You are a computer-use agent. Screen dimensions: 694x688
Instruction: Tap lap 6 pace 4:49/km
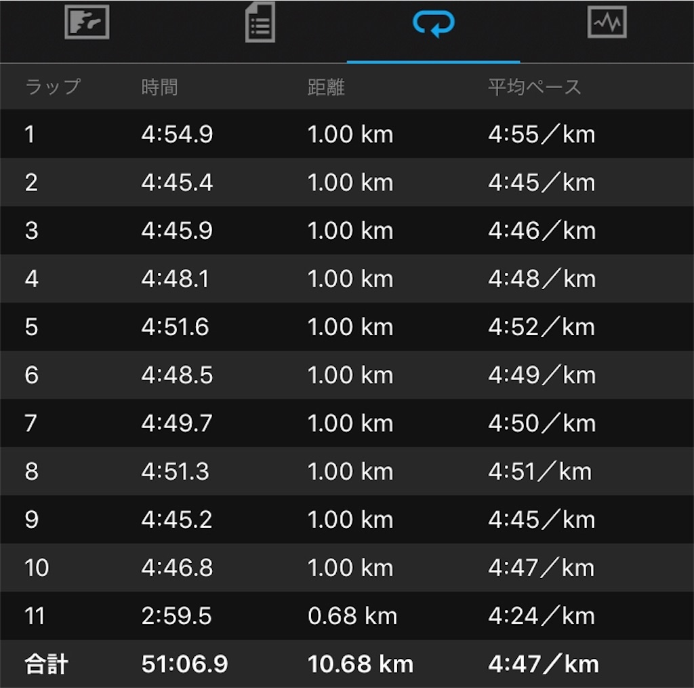pyautogui.click(x=542, y=375)
